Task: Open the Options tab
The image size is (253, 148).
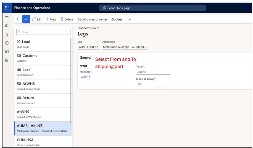Action: click(117, 19)
